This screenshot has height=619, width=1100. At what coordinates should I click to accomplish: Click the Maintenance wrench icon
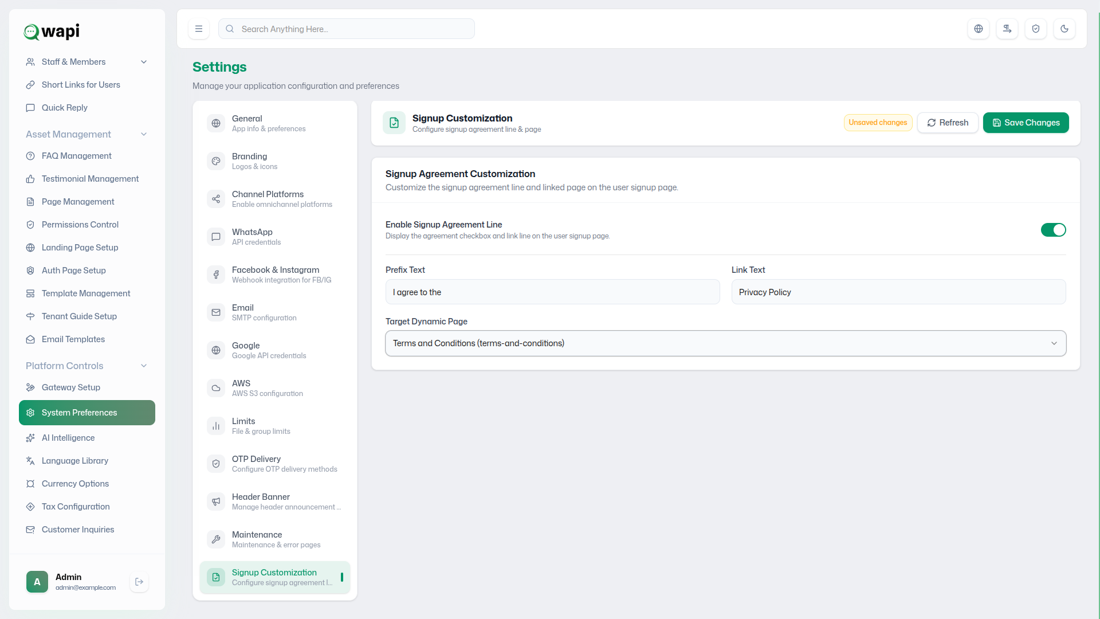[216, 539]
